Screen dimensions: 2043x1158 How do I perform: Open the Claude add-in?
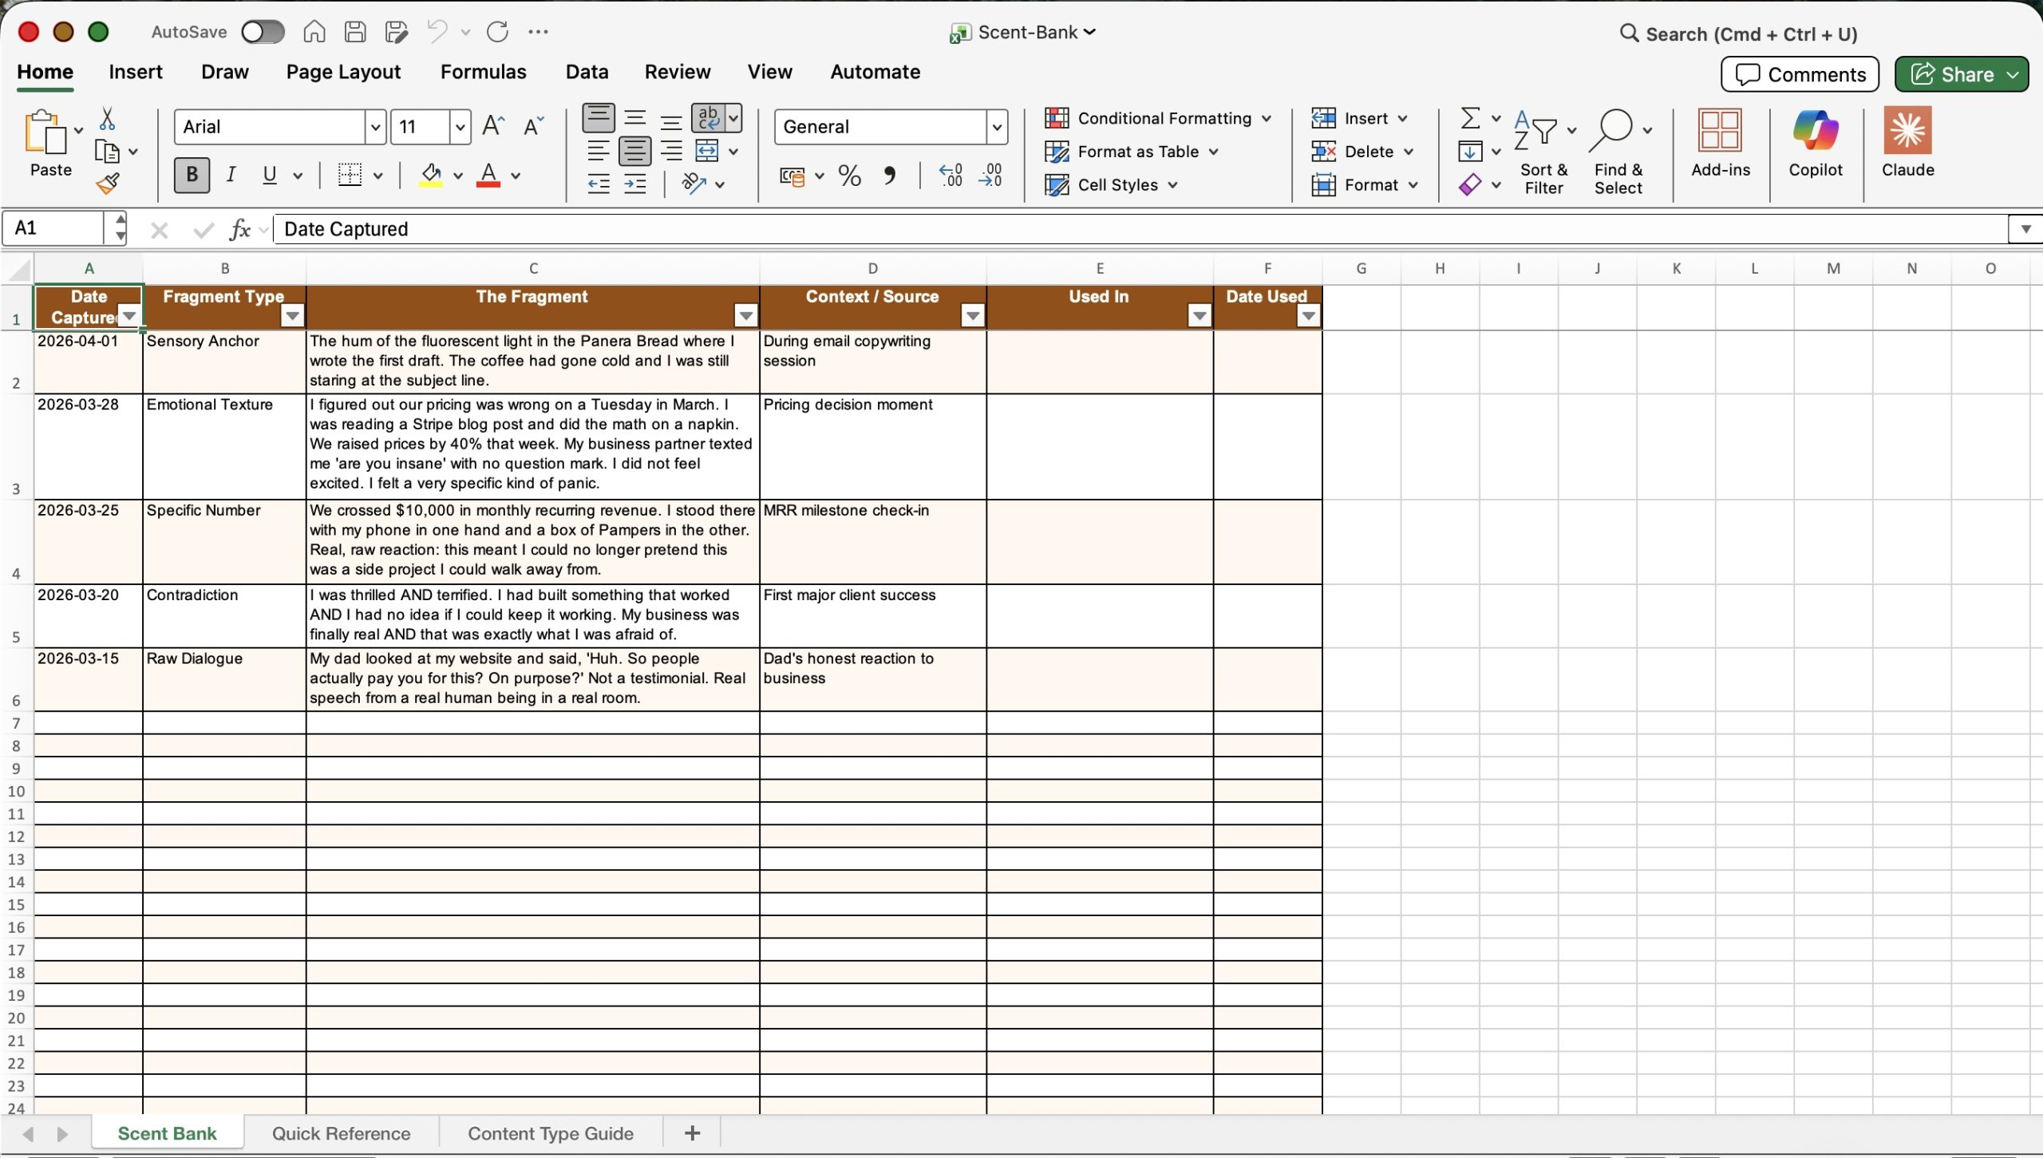[1907, 142]
